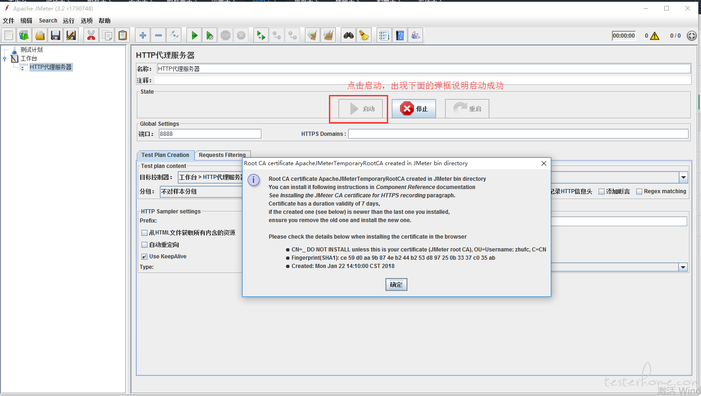Screen dimensions: 701x396
Task: Open the 选项 menu
Action: (86, 21)
